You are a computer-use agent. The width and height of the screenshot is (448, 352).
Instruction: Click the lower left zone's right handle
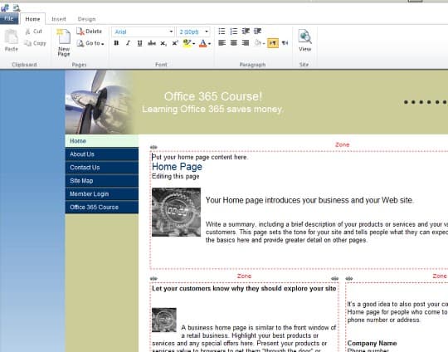(335, 278)
